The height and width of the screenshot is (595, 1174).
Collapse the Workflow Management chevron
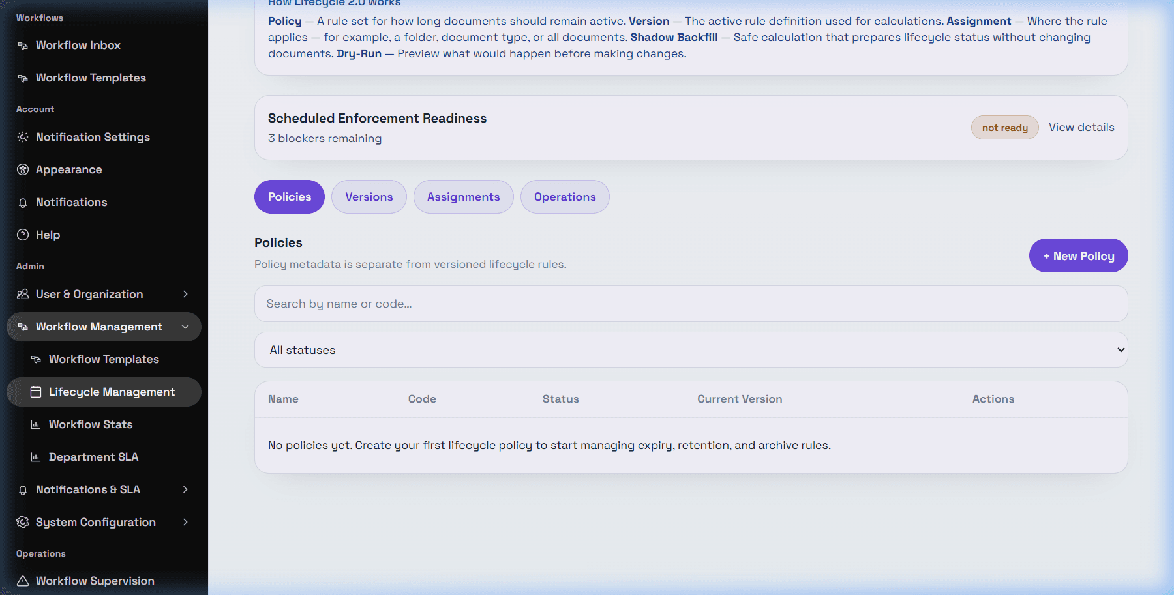[185, 327]
